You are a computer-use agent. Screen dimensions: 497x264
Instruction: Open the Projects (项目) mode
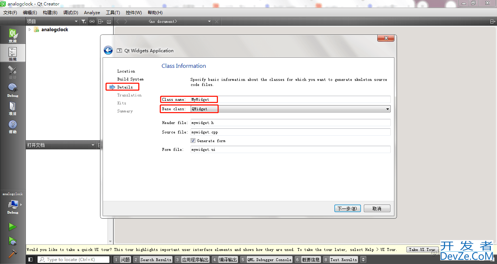[x=13, y=108]
